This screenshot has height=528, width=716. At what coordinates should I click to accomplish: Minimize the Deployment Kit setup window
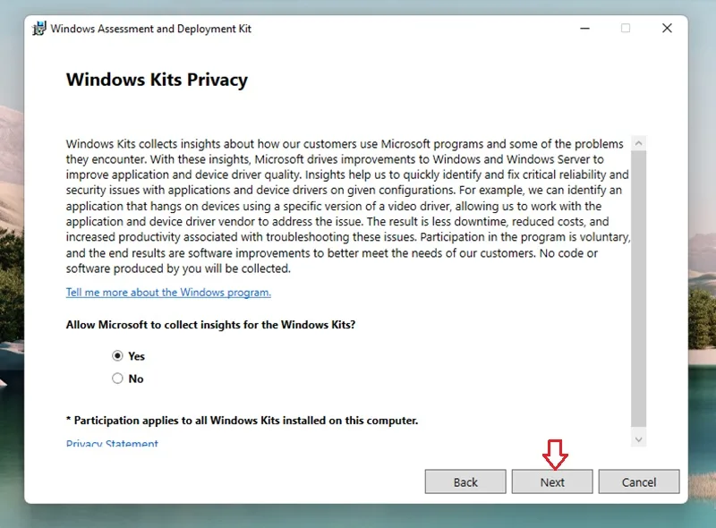click(584, 29)
